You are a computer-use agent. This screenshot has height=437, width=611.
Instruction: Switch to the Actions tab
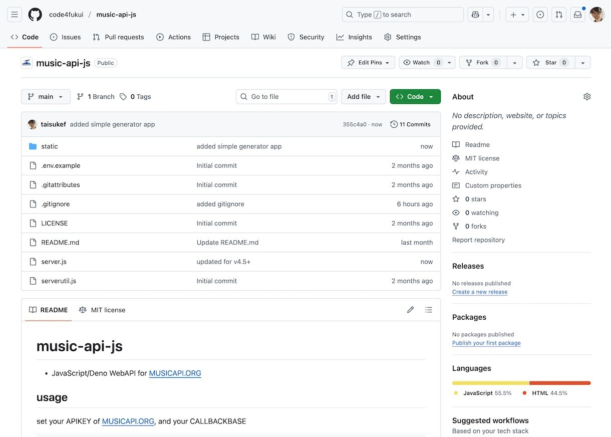(173, 37)
